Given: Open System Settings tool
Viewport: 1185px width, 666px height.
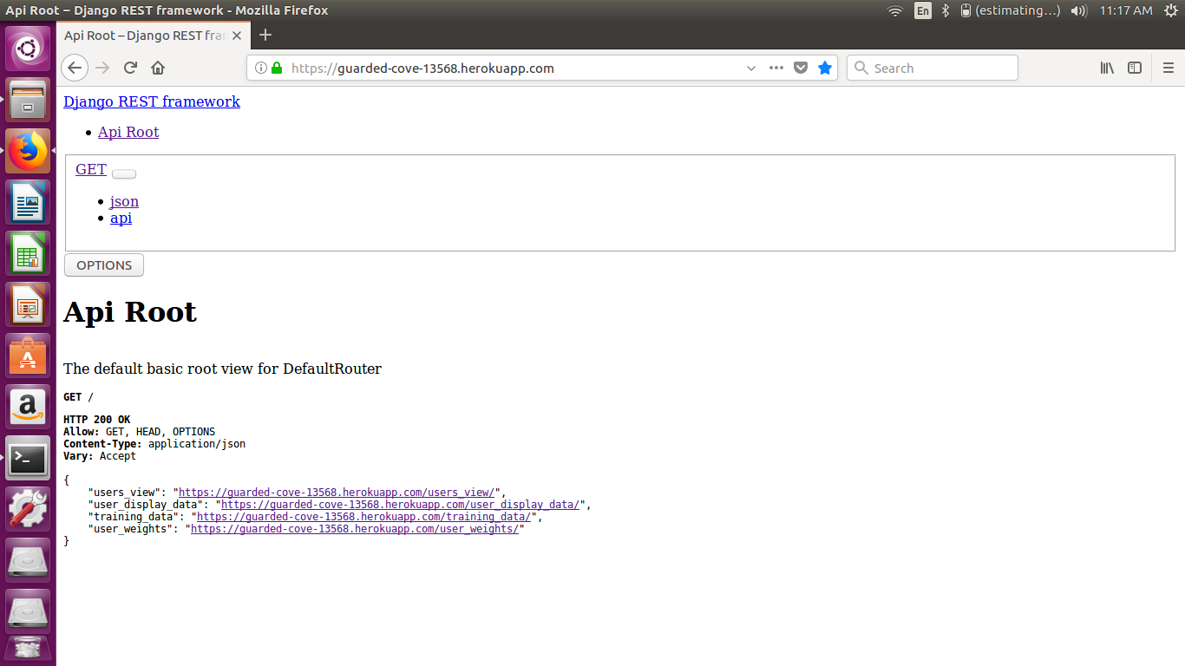Looking at the screenshot, I should (29, 509).
